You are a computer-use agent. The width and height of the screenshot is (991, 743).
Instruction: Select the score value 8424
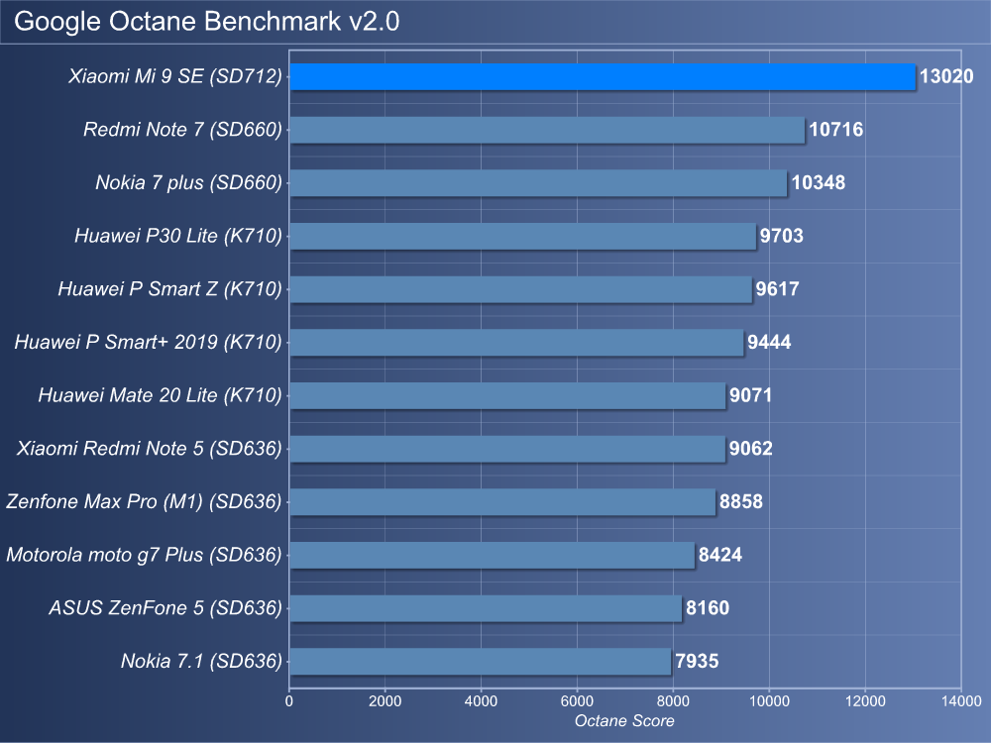(x=719, y=554)
